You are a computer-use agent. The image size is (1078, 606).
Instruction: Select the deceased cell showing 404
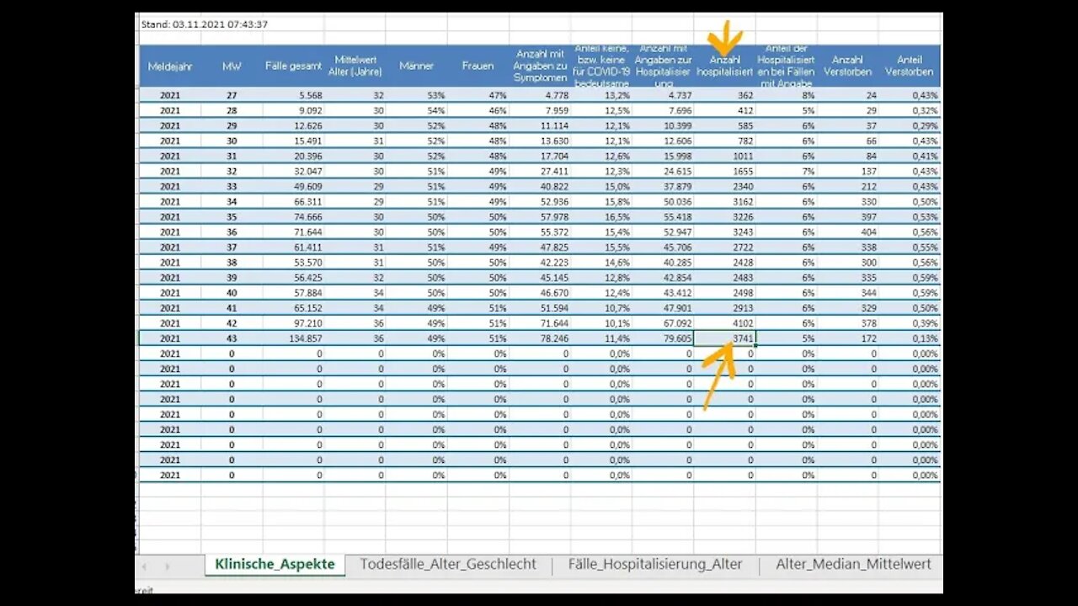click(848, 232)
